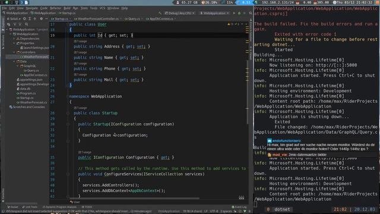Click the dotnet tab in terminal status bar
Screen dimensions: 380x214
[282, 209]
